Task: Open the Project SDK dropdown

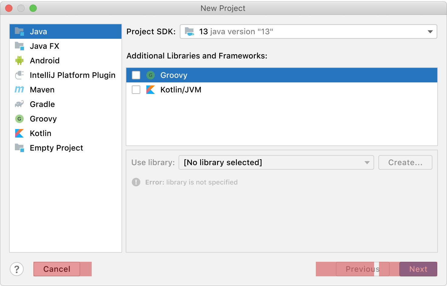Action: click(308, 32)
